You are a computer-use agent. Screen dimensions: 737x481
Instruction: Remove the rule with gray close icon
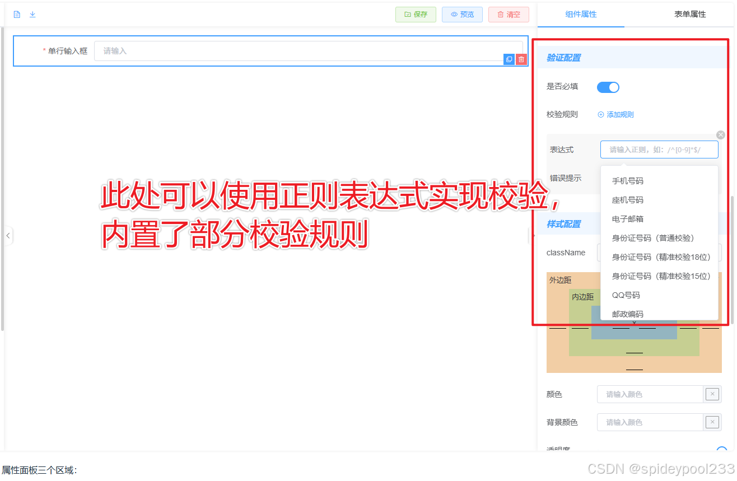click(721, 135)
